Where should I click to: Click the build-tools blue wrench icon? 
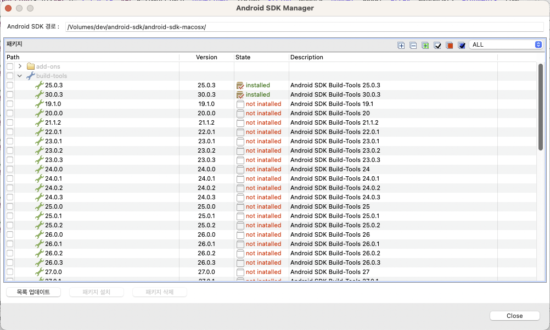[x=31, y=76]
